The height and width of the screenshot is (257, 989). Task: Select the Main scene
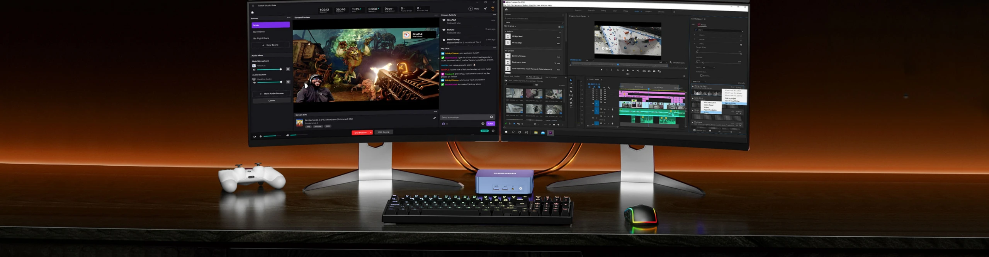[270, 25]
